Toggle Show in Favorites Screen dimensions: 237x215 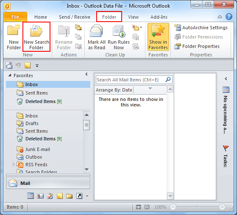click(158, 37)
